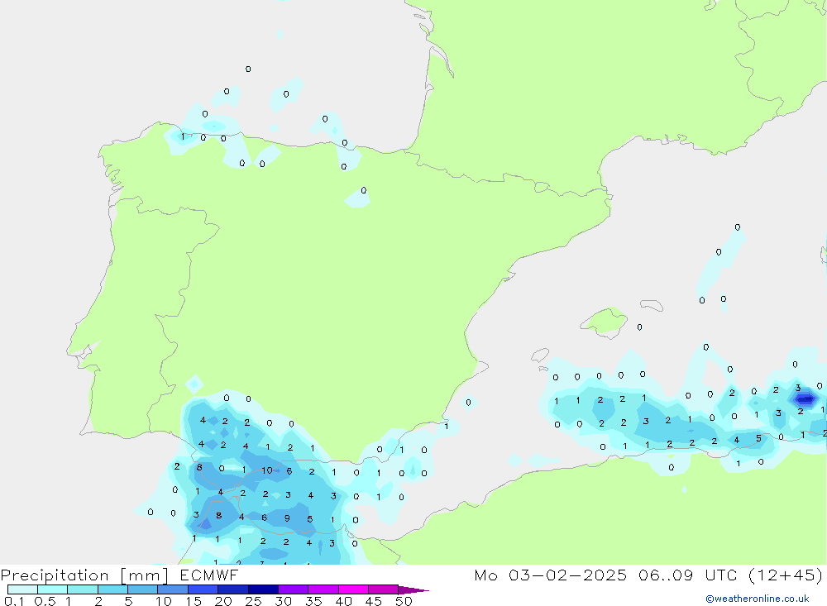Click the 10 to 15 mm legend swatch

pos(173,589)
